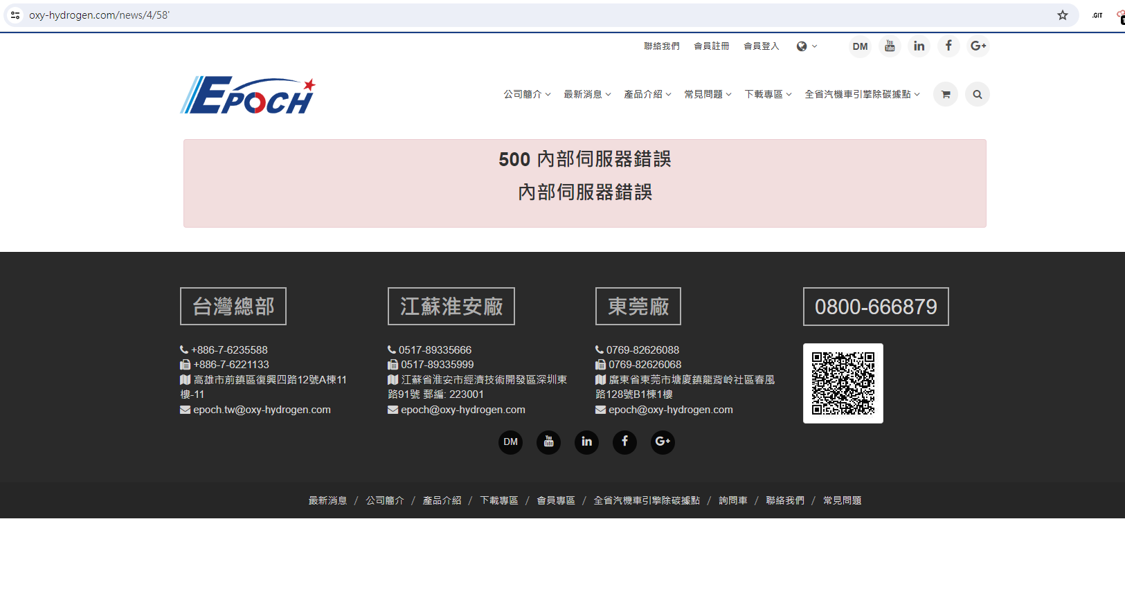Viewport: 1125px width, 591px height.
Task: Click footer 最新消息 link
Action: (327, 500)
